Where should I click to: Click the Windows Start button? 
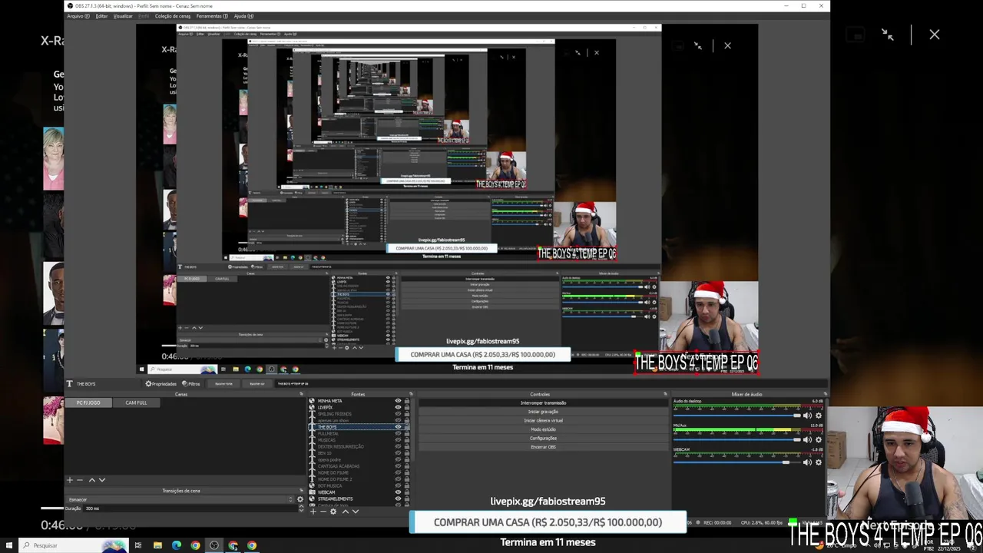(x=9, y=545)
